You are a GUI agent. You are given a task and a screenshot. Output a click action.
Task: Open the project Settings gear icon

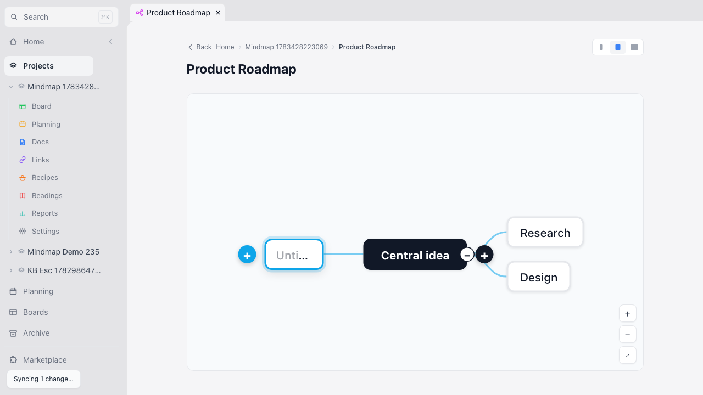[x=23, y=232]
